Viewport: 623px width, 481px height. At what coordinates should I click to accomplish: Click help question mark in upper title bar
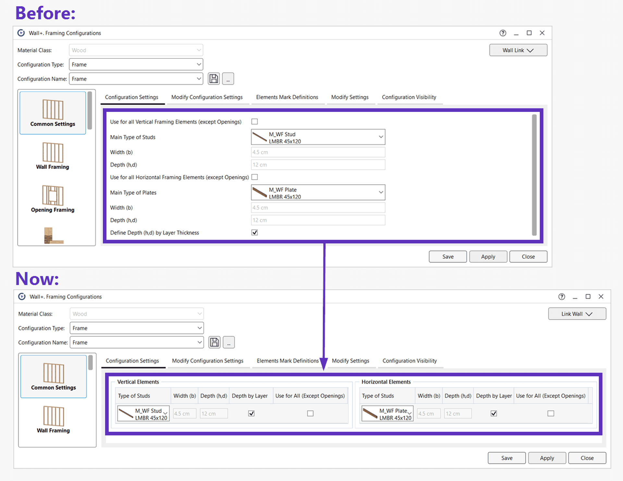[x=503, y=33]
